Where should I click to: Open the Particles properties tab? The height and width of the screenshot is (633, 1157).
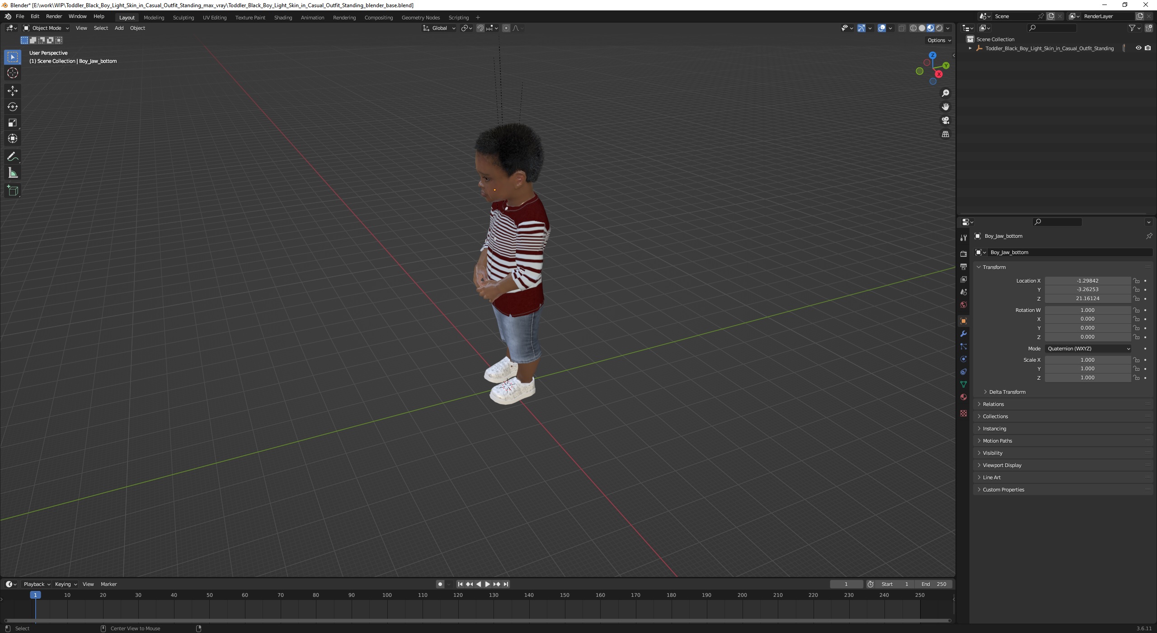(x=964, y=346)
